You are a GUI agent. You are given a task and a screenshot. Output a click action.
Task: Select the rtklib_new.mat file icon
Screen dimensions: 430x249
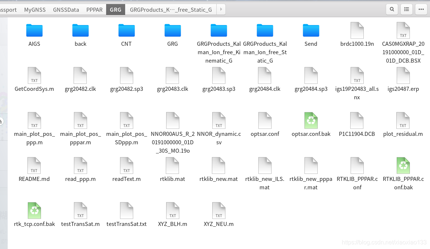point(218,166)
